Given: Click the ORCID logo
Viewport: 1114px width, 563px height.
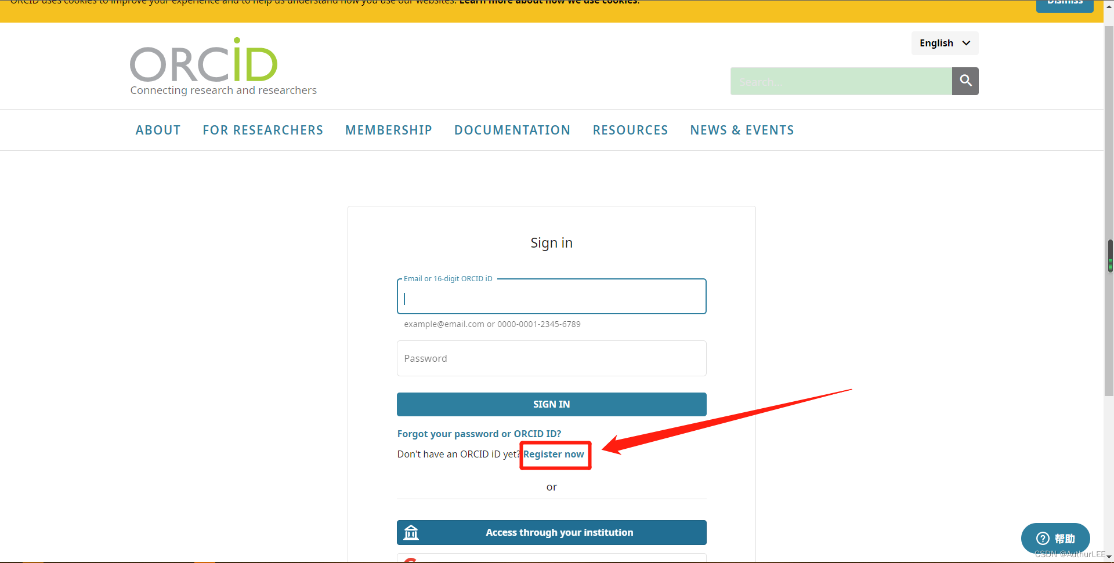Looking at the screenshot, I should click(204, 60).
